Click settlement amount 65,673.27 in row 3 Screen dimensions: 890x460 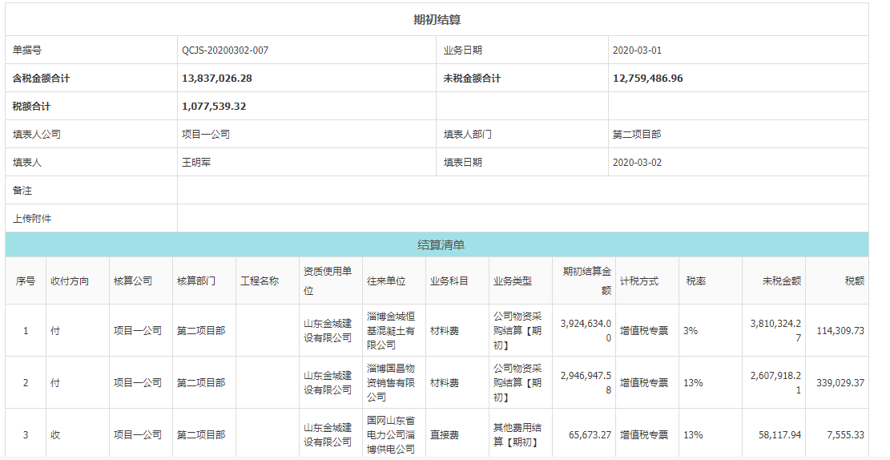point(590,435)
